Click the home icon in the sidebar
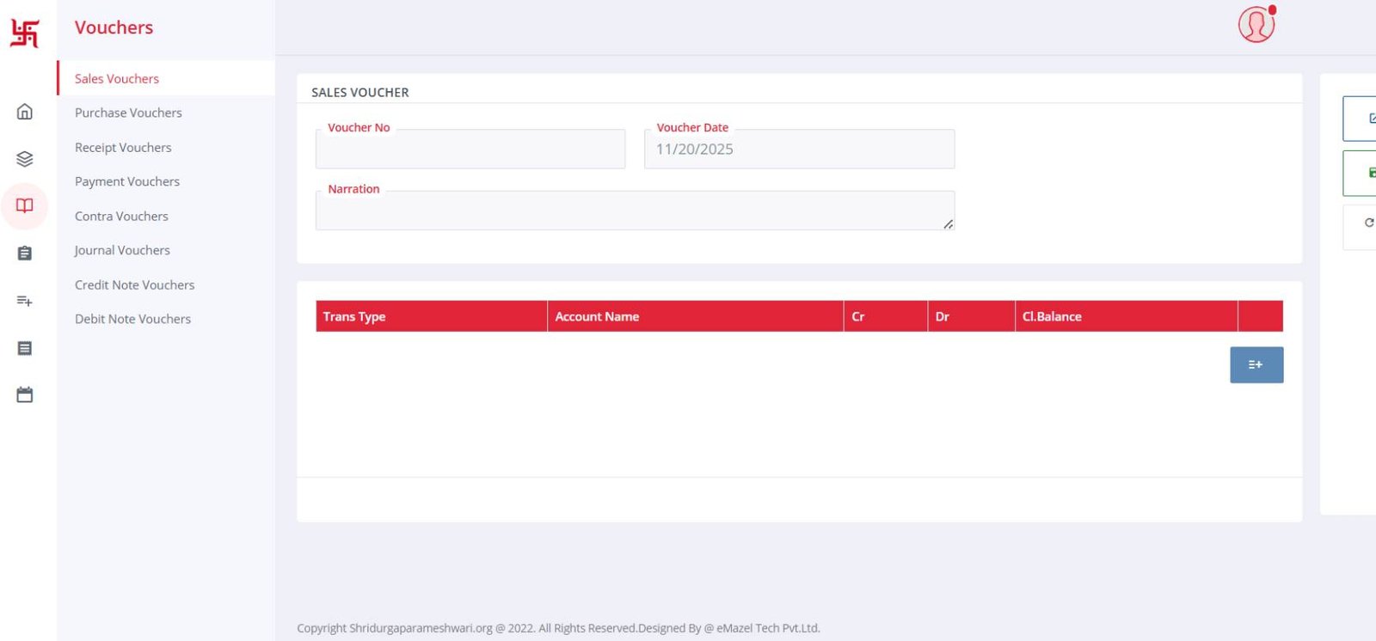 click(x=25, y=112)
